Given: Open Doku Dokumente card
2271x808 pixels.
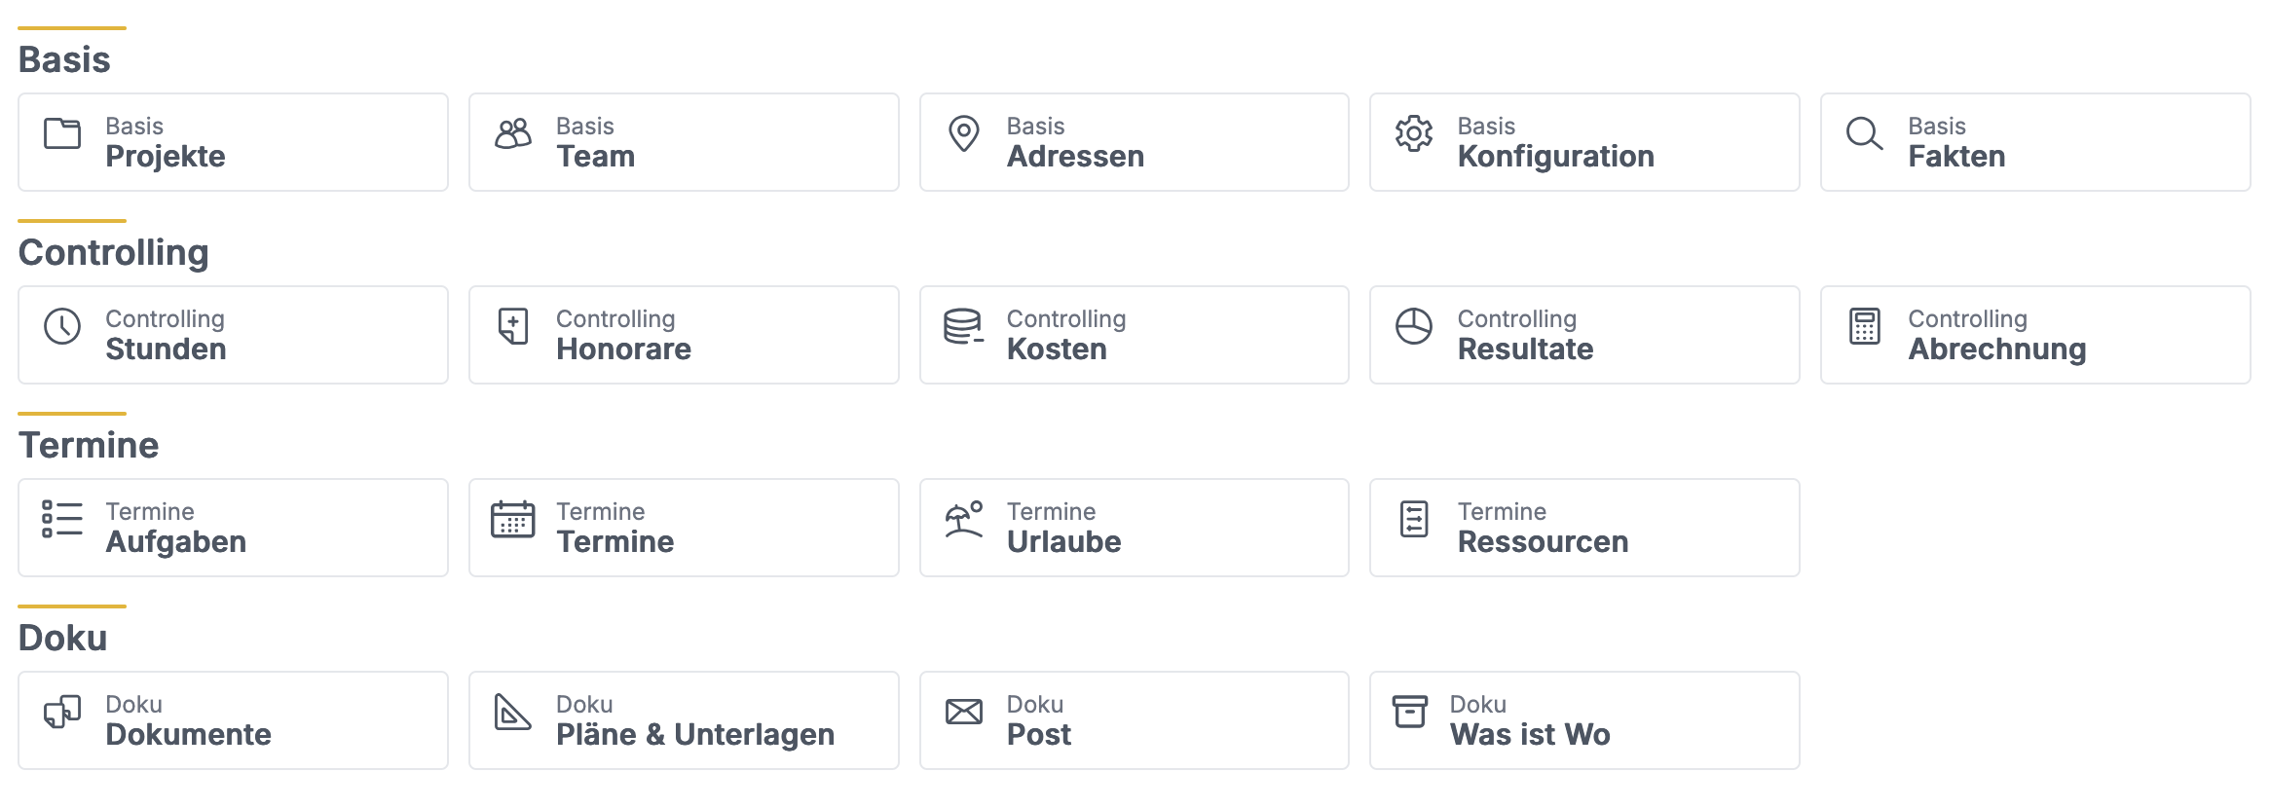Looking at the screenshot, I should click(233, 720).
